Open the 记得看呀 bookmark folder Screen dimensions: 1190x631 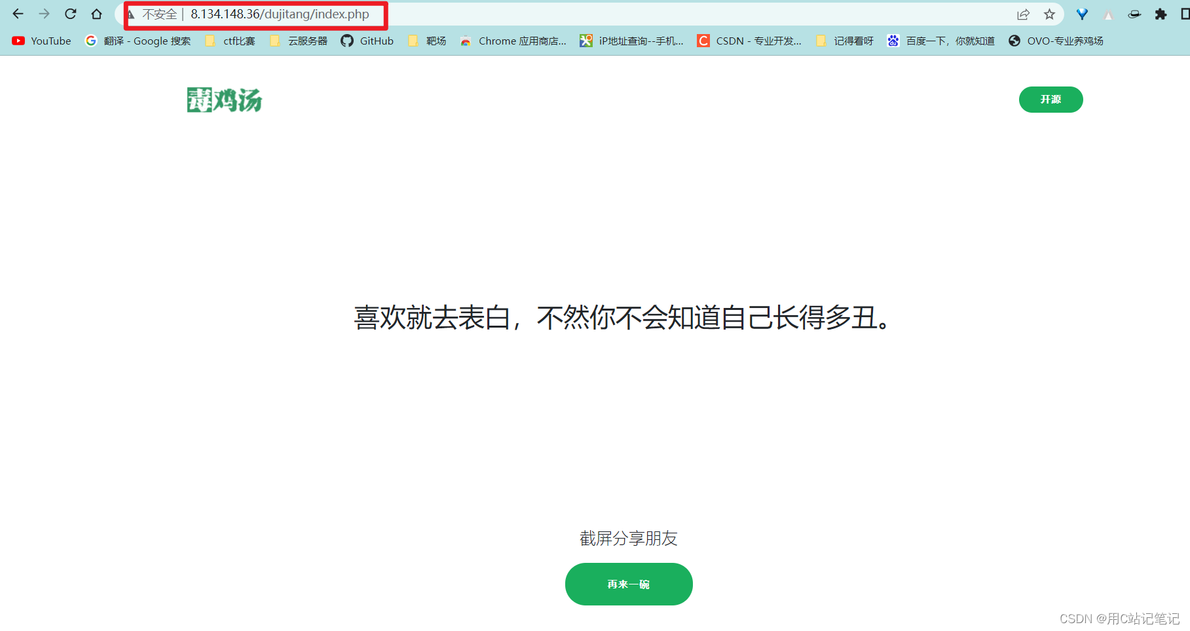pyautogui.click(x=845, y=41)
